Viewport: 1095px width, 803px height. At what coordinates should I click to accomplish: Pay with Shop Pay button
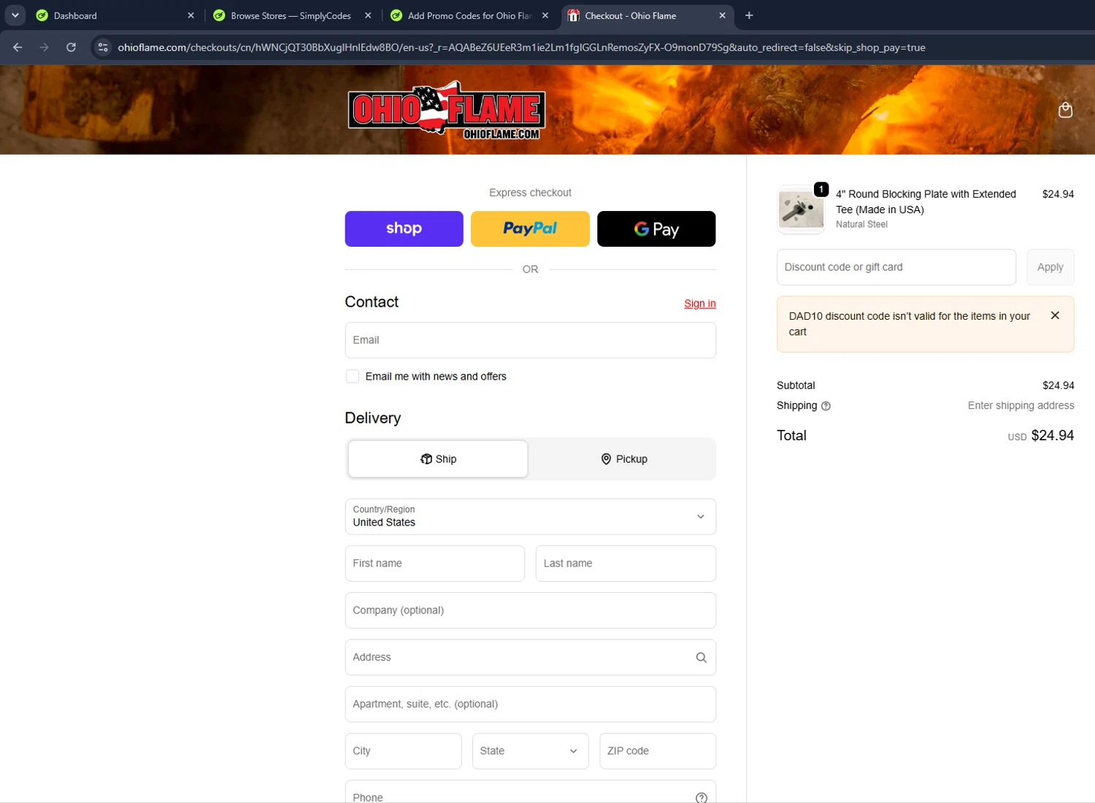pyautogui.click(x=404, y=229)
